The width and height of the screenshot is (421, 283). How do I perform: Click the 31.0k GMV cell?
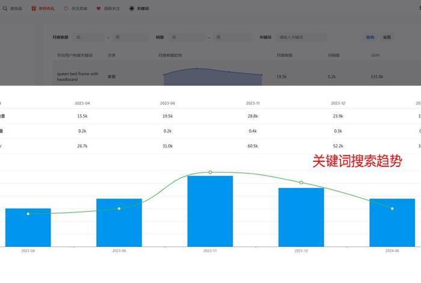(168, 146)
